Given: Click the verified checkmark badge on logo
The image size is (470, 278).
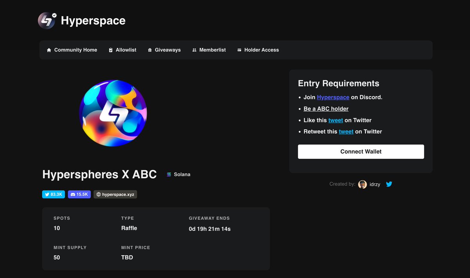Looking at the screenshot, I should pyautogui.click(x=54, y=15).
